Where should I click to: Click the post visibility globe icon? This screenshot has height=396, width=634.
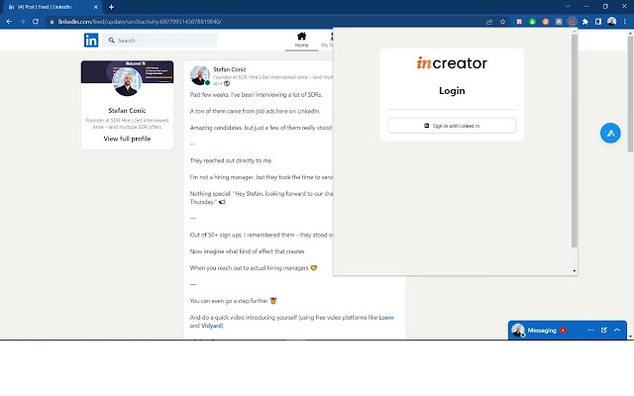(x=227, y=83)
